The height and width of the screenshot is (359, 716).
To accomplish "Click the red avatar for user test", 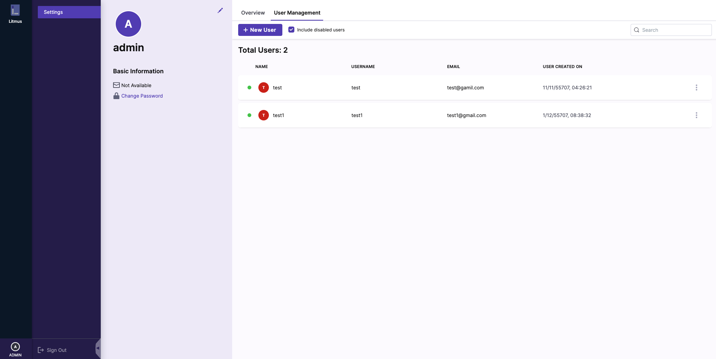I will [264, 88].
